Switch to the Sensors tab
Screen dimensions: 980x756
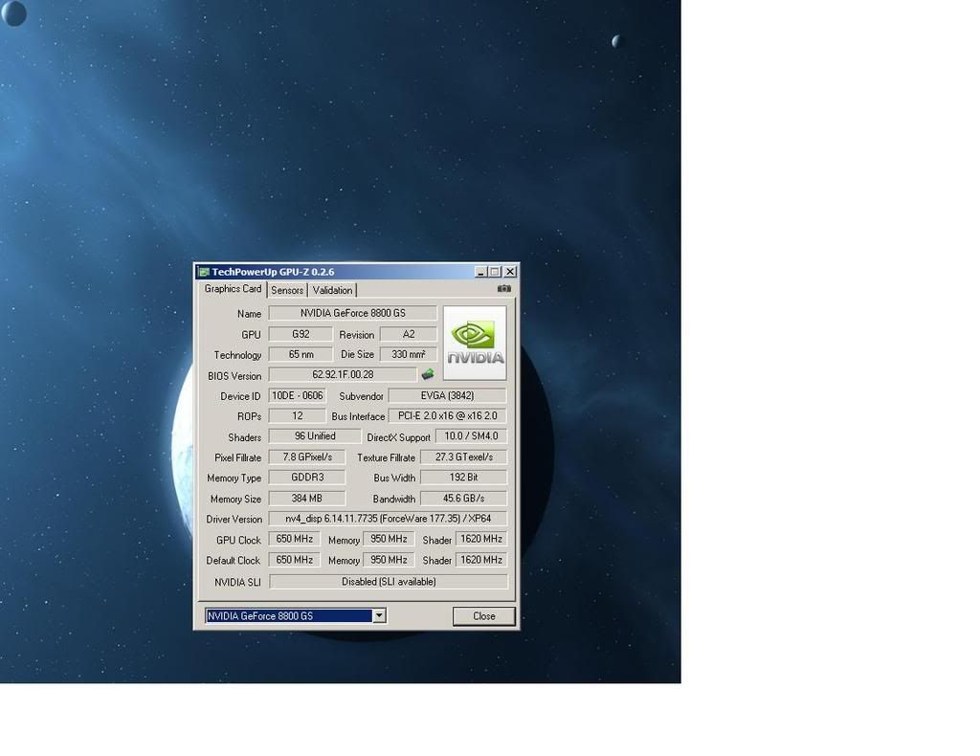tap(287, 290)
